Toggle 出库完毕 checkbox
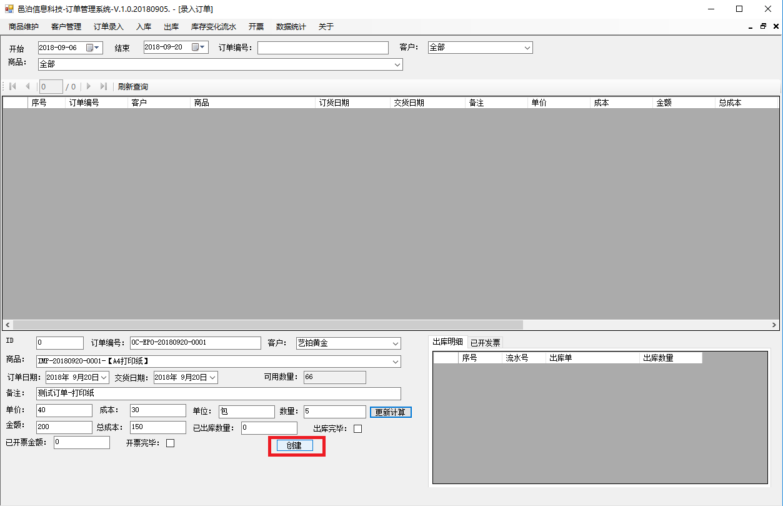 357,428
